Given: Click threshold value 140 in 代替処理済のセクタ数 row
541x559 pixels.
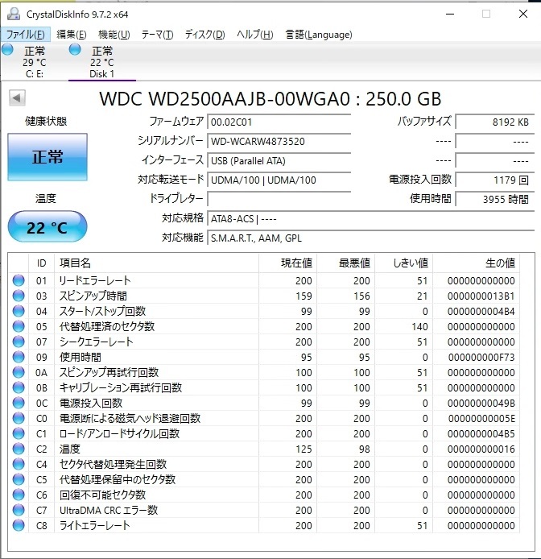Looking at the screenshot, I should pyautogui.click(x=419, y=327).
